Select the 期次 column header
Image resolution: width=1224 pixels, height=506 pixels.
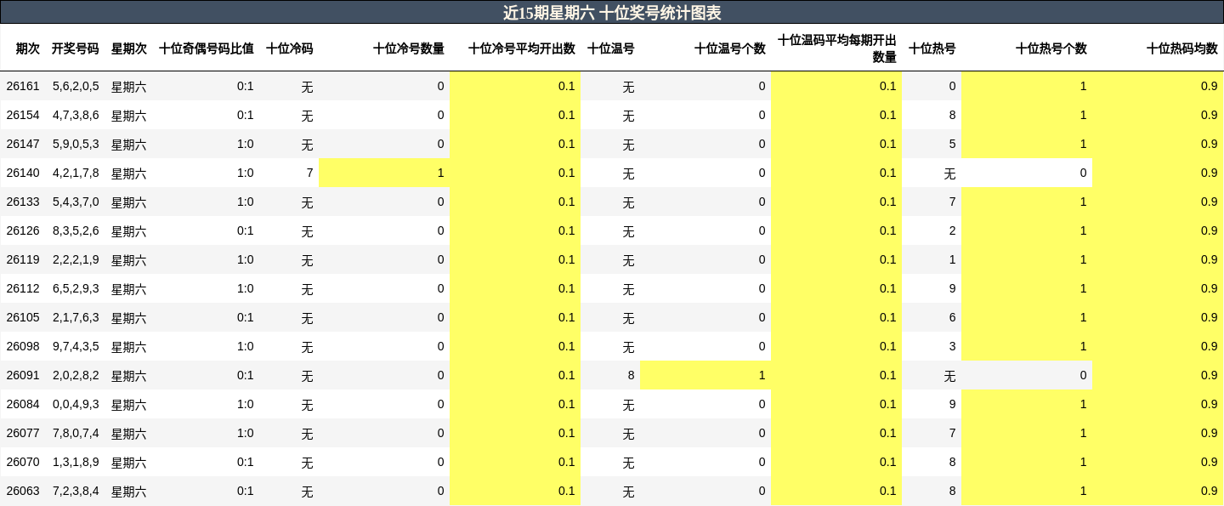(28, 48)
